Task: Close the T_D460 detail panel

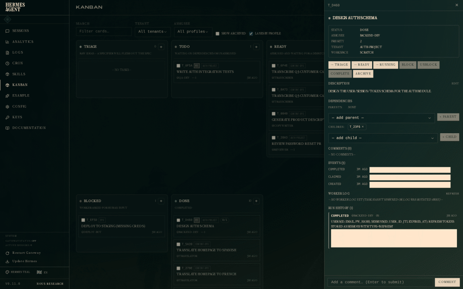Action: pos(457,5)
